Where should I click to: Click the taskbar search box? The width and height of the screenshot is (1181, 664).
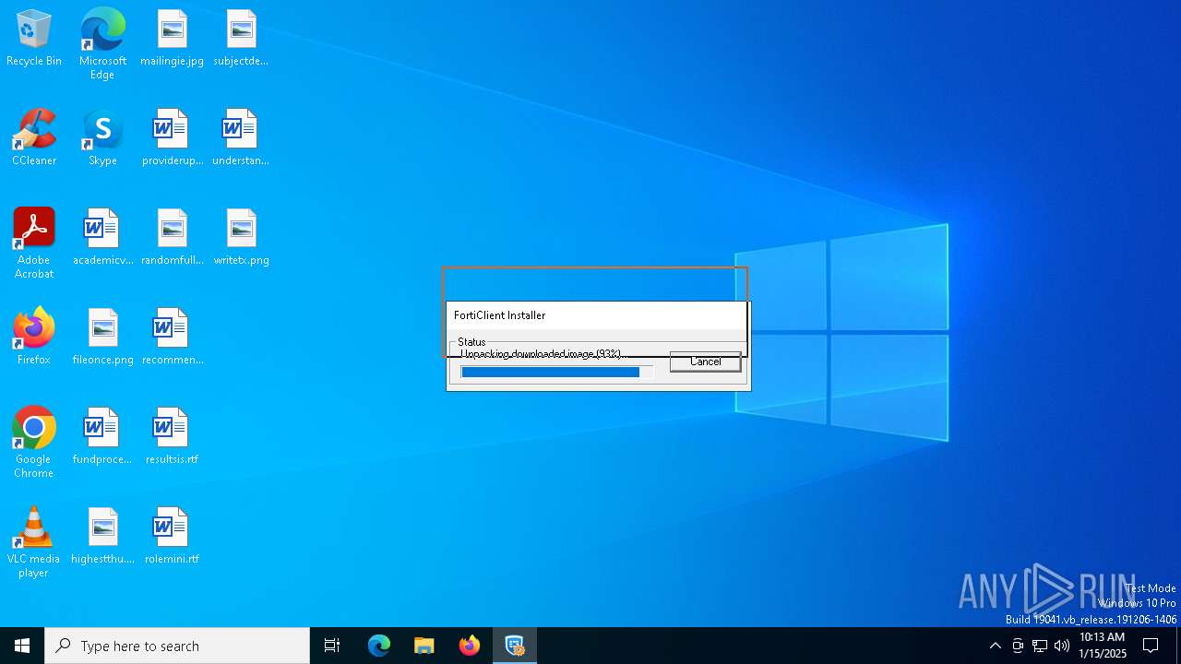(x=177, y=646)
